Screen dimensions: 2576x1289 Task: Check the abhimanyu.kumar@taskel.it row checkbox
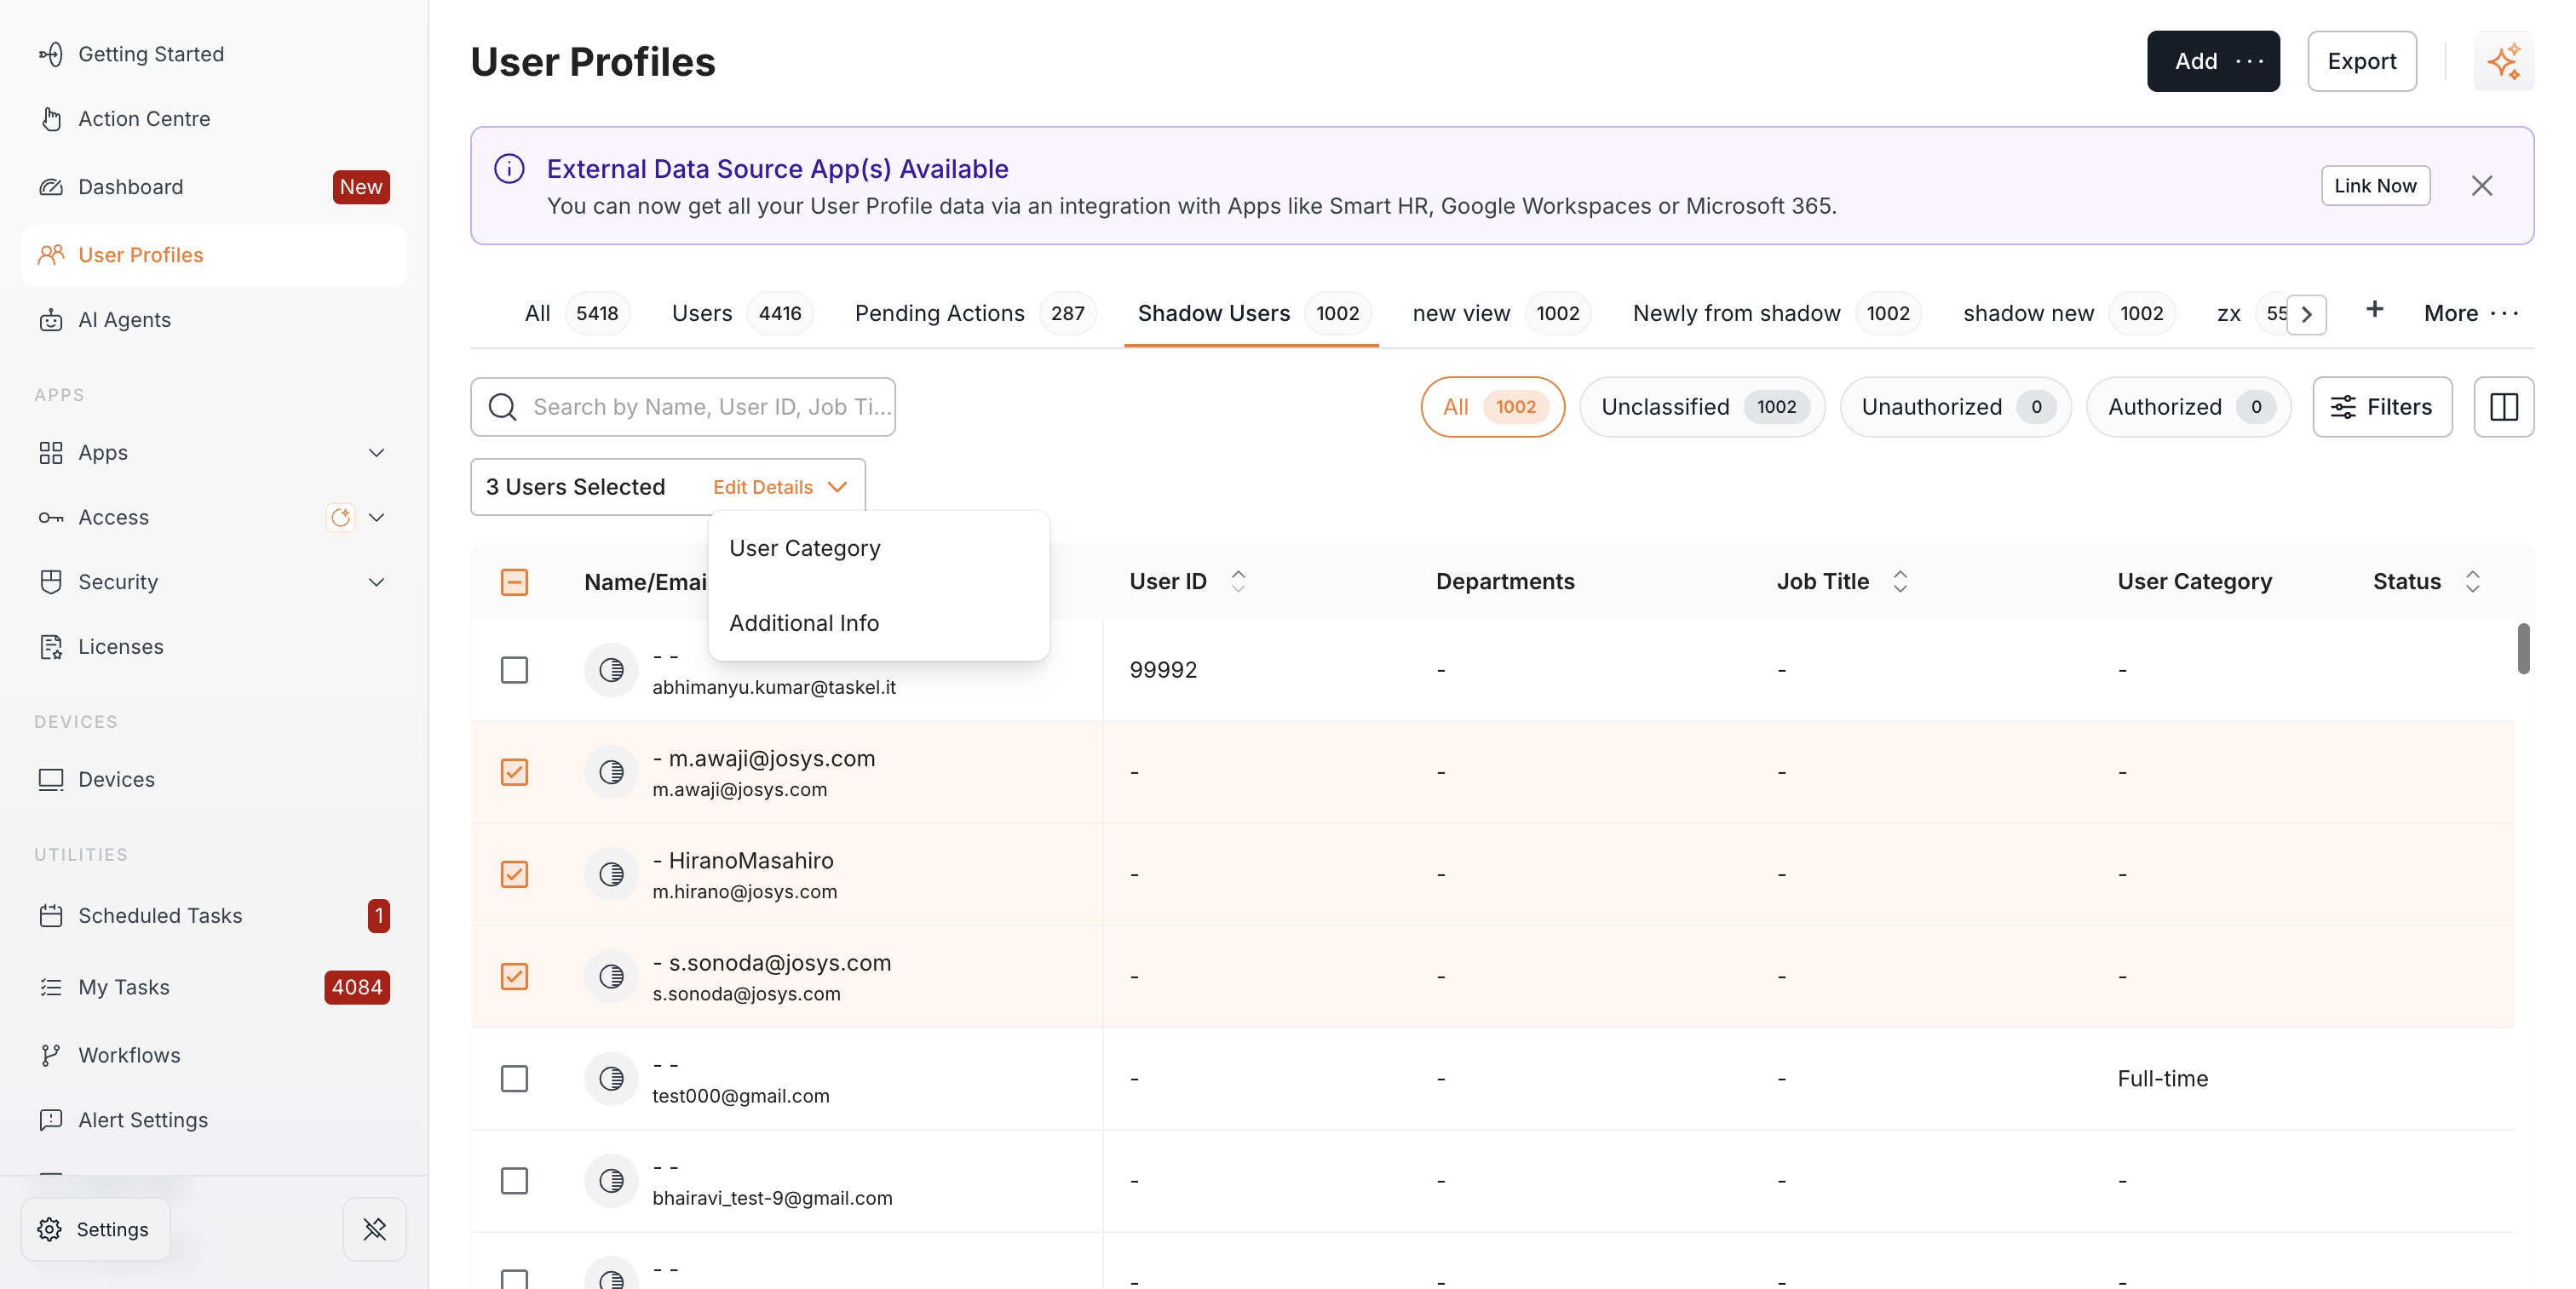[x=514, y=669]
